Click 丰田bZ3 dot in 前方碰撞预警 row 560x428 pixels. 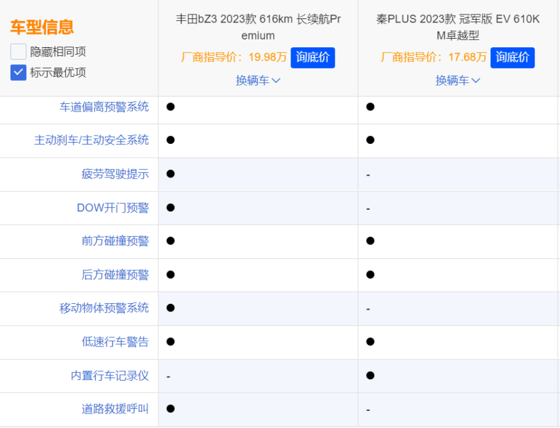tap(170, 241)
